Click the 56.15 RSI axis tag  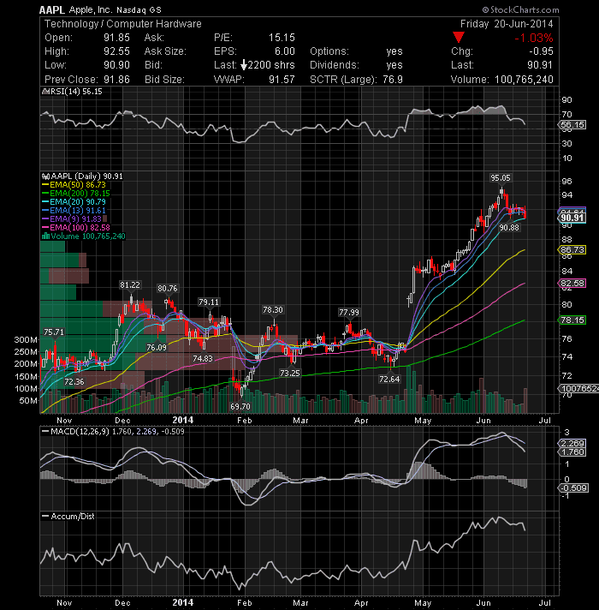tap(572, 125)
